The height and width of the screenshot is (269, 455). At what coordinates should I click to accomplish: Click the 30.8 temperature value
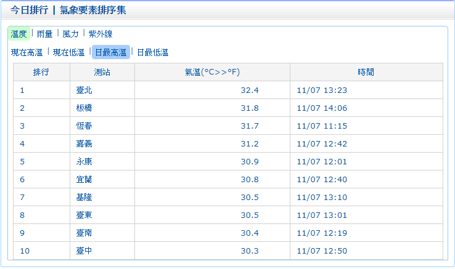click(x=250, y=179)
